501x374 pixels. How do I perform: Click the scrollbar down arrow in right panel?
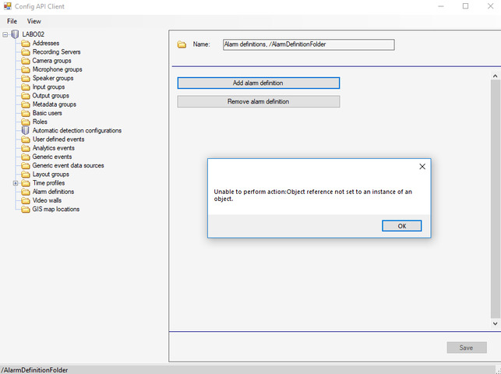[x=495, y=323]
